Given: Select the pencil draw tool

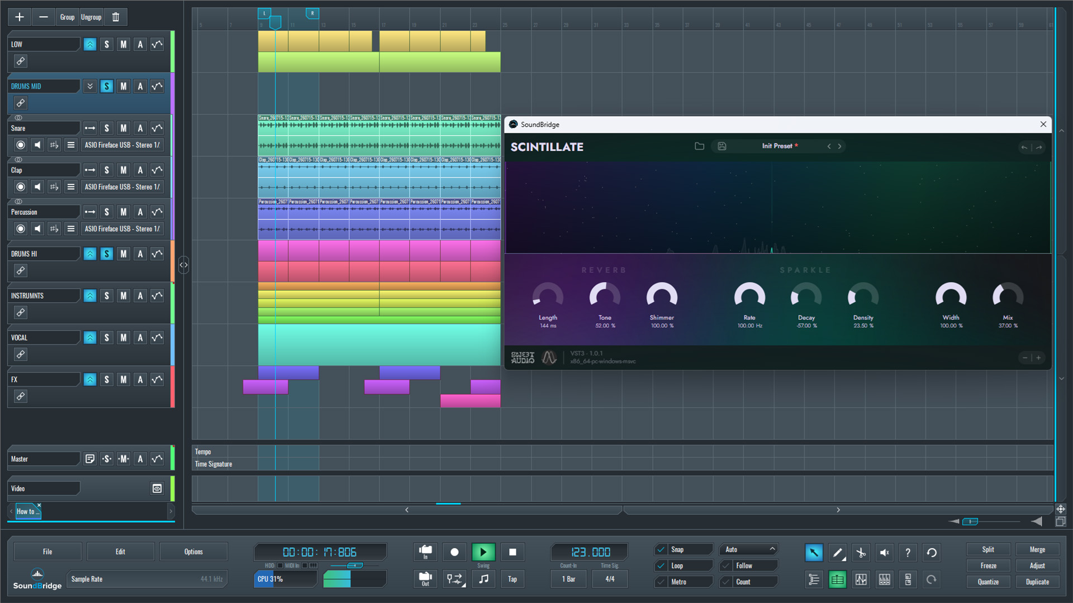Looking at the screenshot, I should [x=837, y=553].
